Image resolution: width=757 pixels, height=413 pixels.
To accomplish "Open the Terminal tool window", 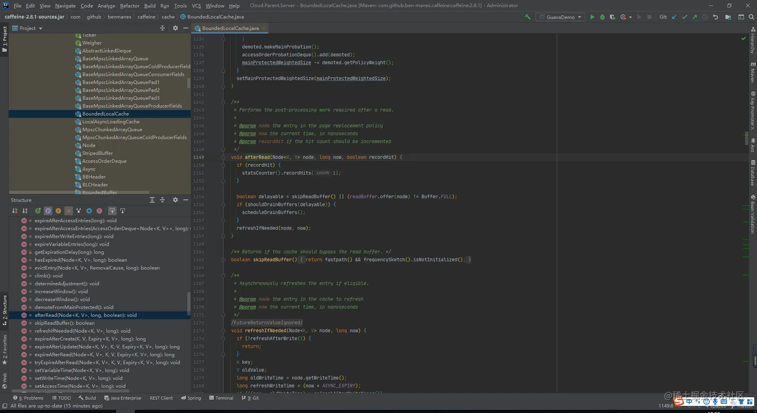I will (x=221, y=398).
